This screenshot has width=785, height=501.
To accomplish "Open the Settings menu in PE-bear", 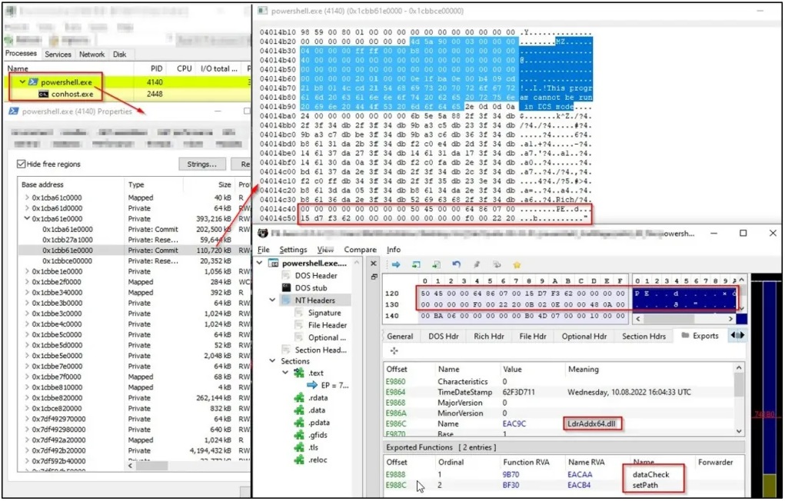I will 293,249.
